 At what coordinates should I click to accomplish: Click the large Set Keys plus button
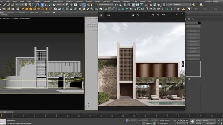point(192,122)
